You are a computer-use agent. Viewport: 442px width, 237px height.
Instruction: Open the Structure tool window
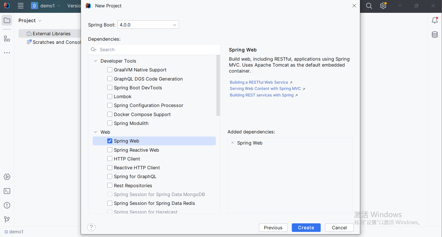pos(7,39)
